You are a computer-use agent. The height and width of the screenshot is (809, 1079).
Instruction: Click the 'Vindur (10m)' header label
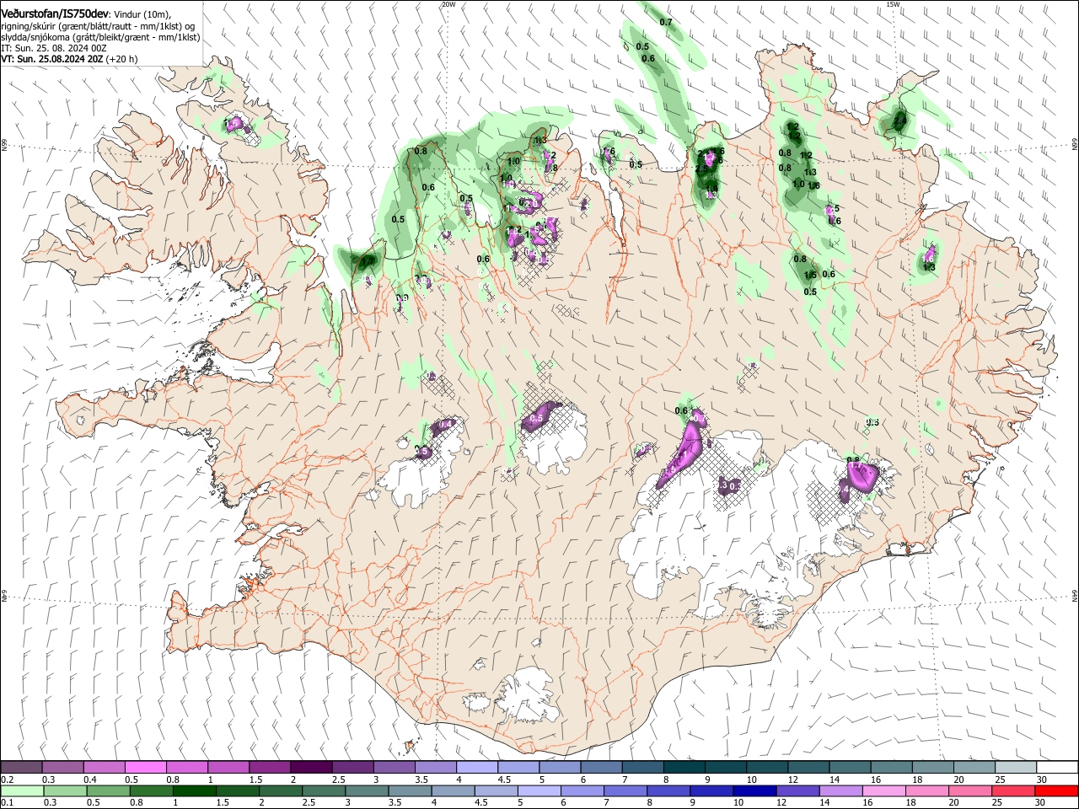(142, 14)
